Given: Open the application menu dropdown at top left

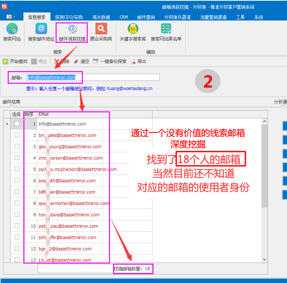Looking at the screenshot, I should 11,17.
